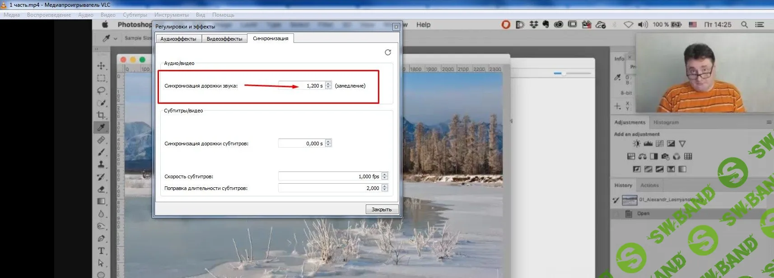Select the Move tool in Photoshop toolbar
This screenshot has width=774, height=278.
click(x=101, y=66)
